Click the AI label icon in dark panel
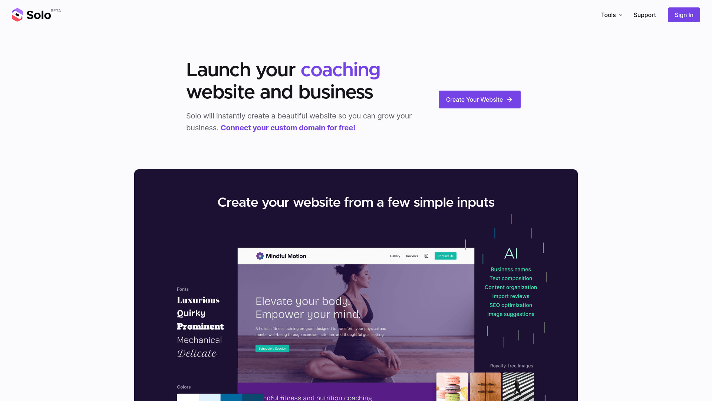Viewport: 712px width, 401px height. tap(511, 254)
